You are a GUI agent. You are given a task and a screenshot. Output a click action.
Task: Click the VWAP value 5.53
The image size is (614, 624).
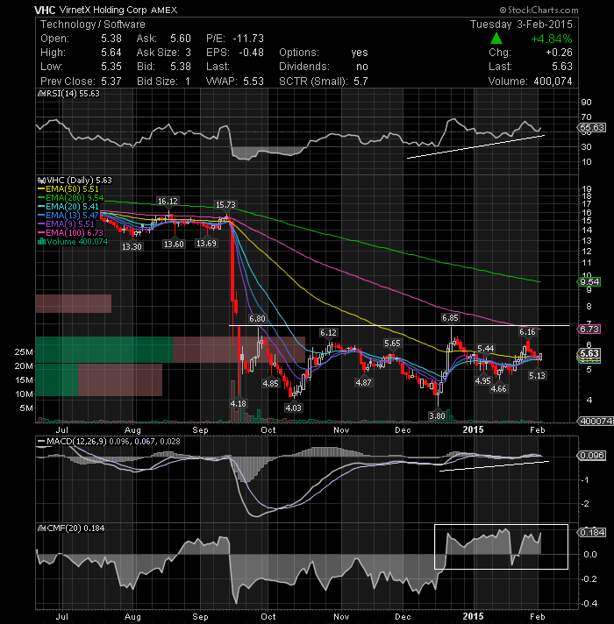pos(253,82)
